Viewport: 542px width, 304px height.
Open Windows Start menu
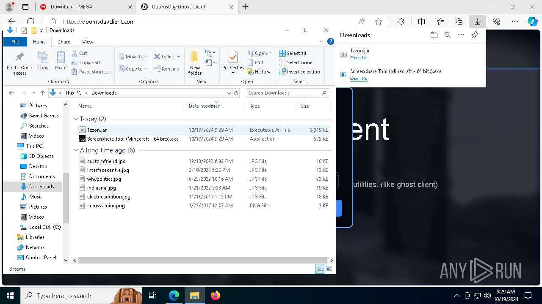pos(10,296)
